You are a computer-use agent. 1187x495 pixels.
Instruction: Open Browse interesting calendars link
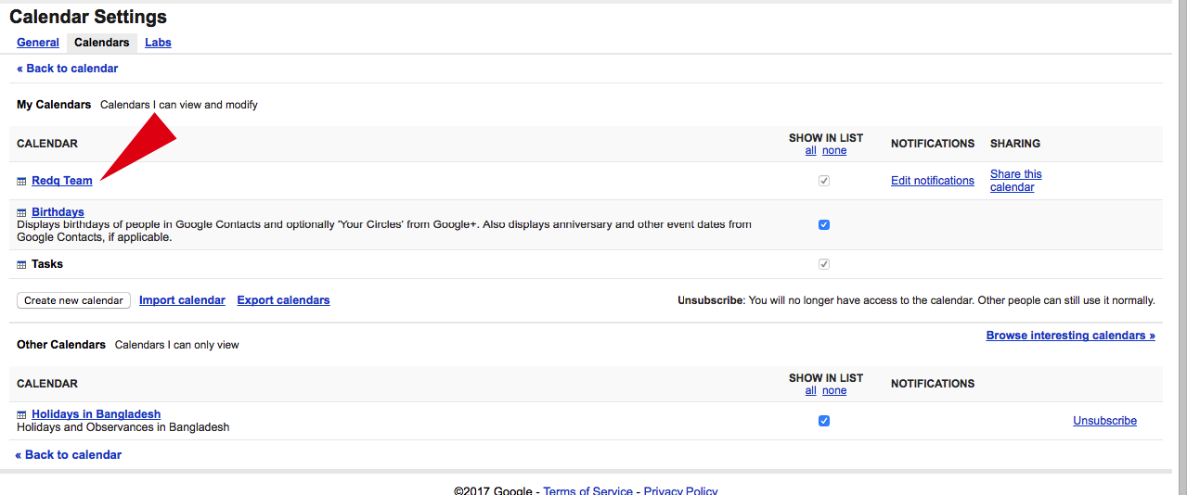tap(1070, 336)
